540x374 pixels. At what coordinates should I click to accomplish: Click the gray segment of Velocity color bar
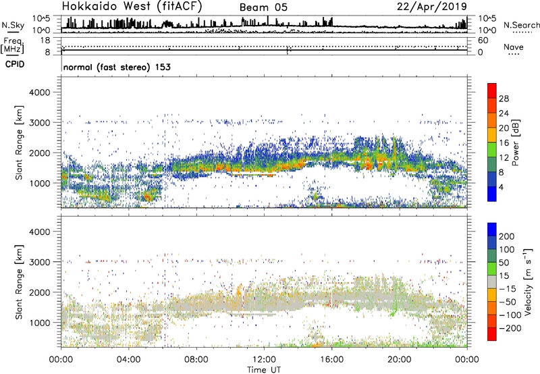point(492,282)
